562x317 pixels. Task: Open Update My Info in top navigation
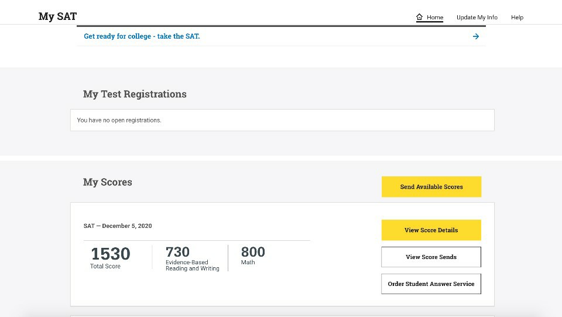click(x=477, y=17)
